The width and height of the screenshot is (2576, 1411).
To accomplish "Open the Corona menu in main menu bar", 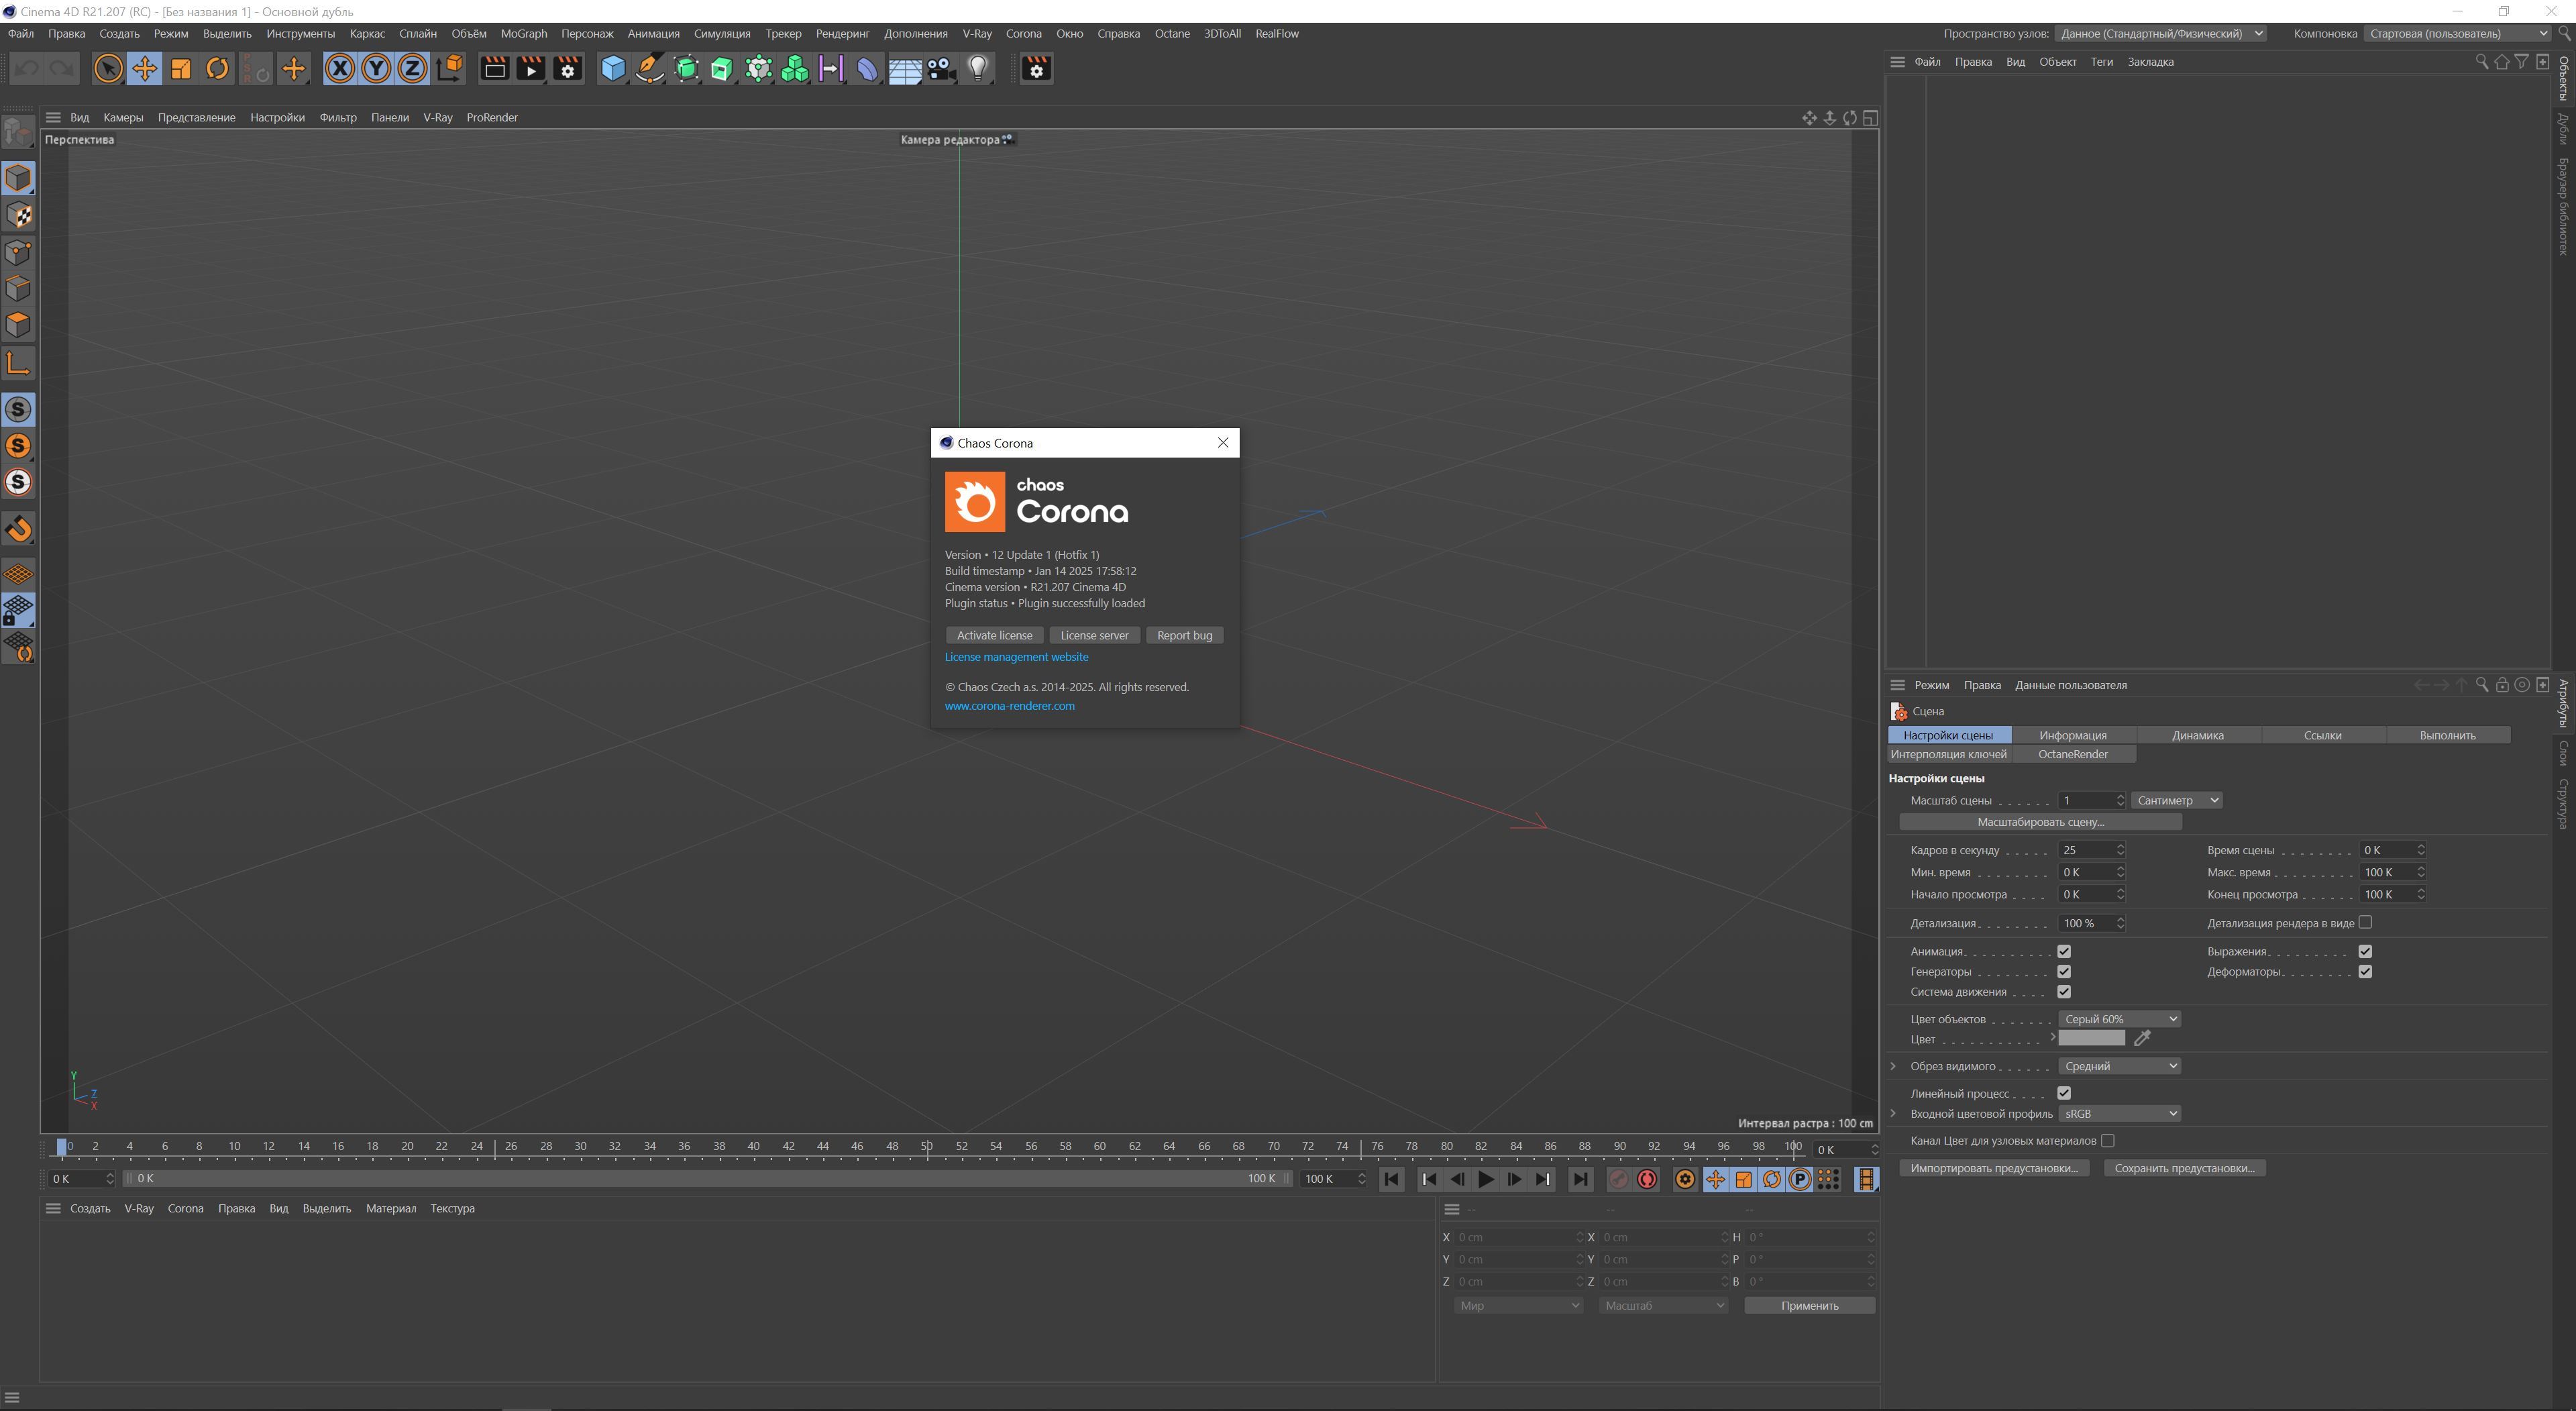I will tap(1023, 33).
